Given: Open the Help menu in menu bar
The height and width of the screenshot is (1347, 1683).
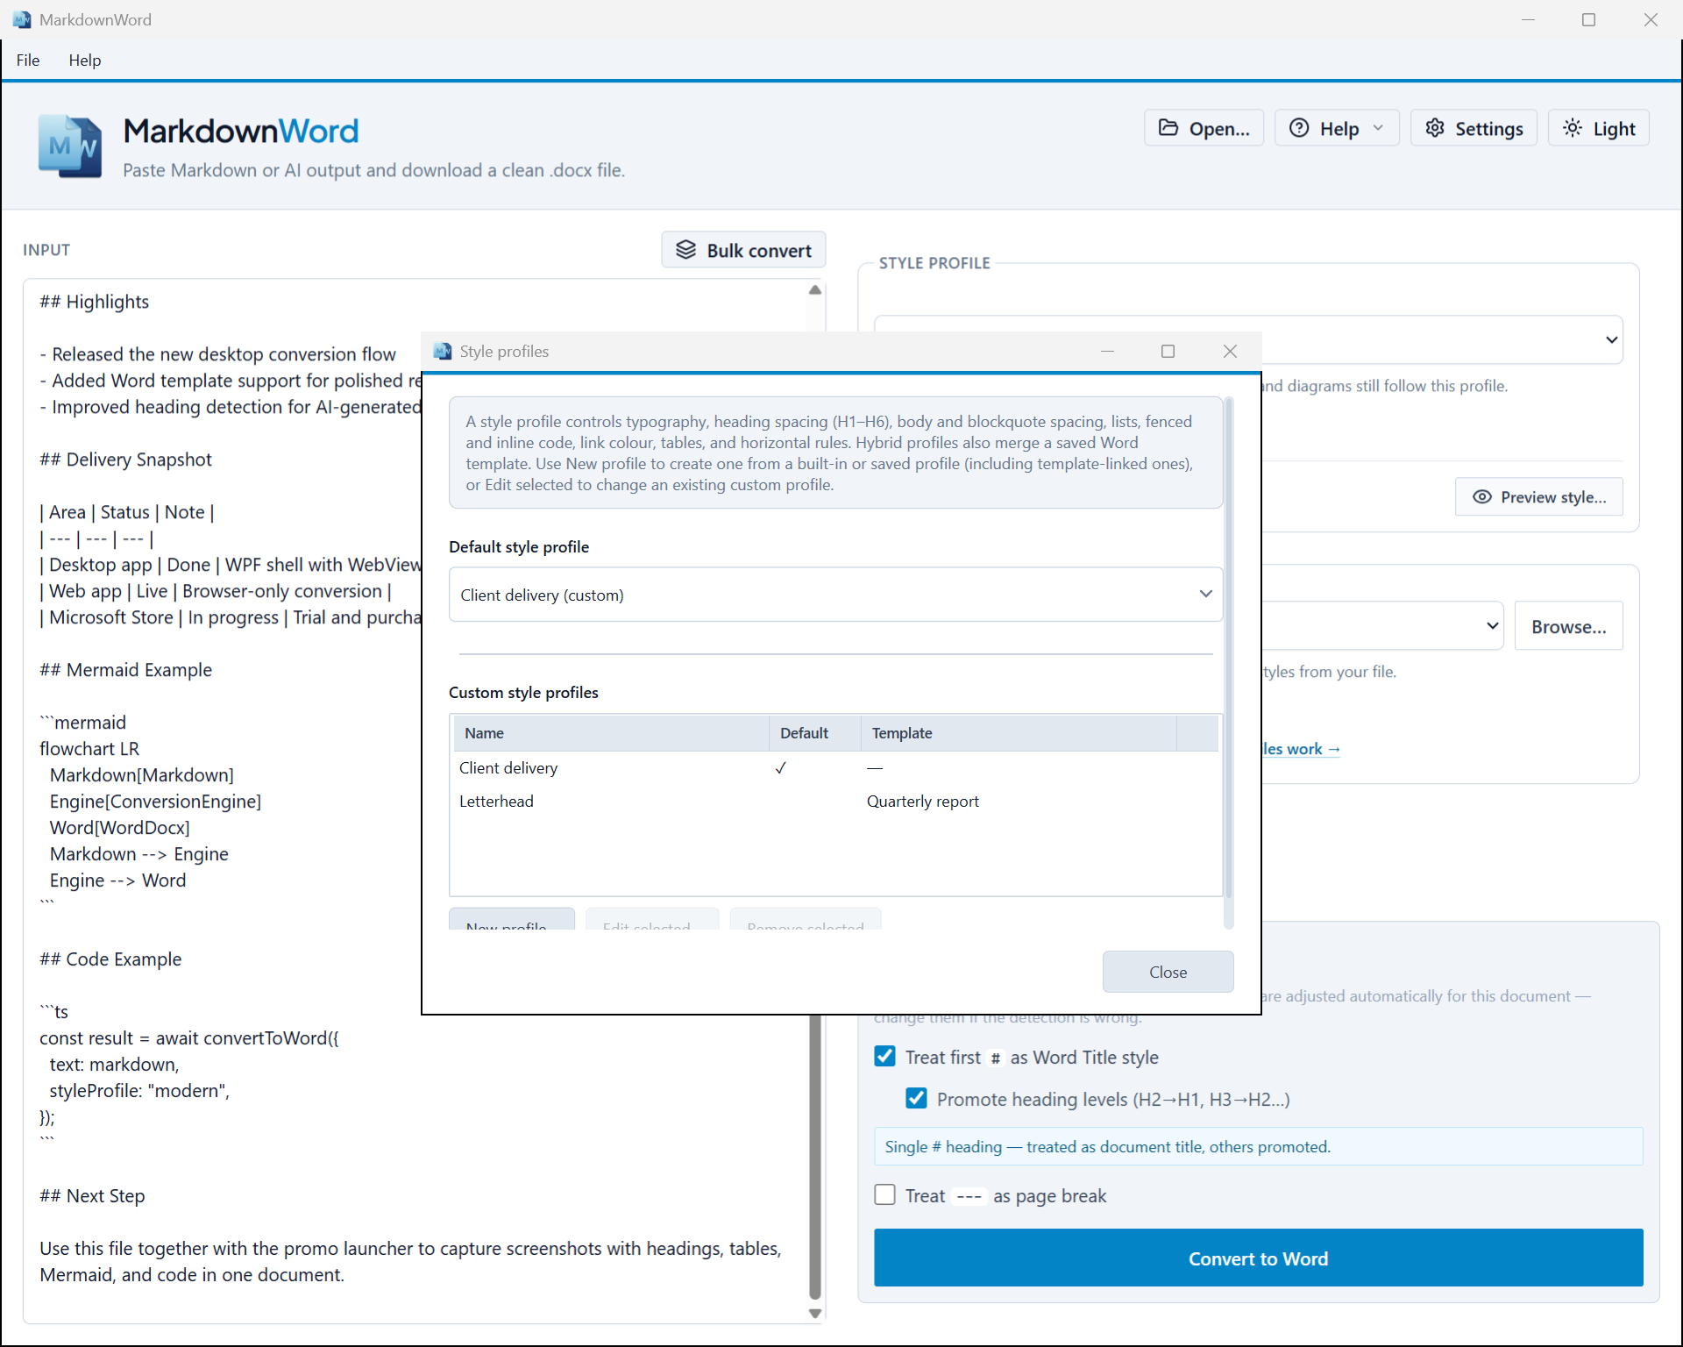Looking at the screenshot, I should click(85, 60).
